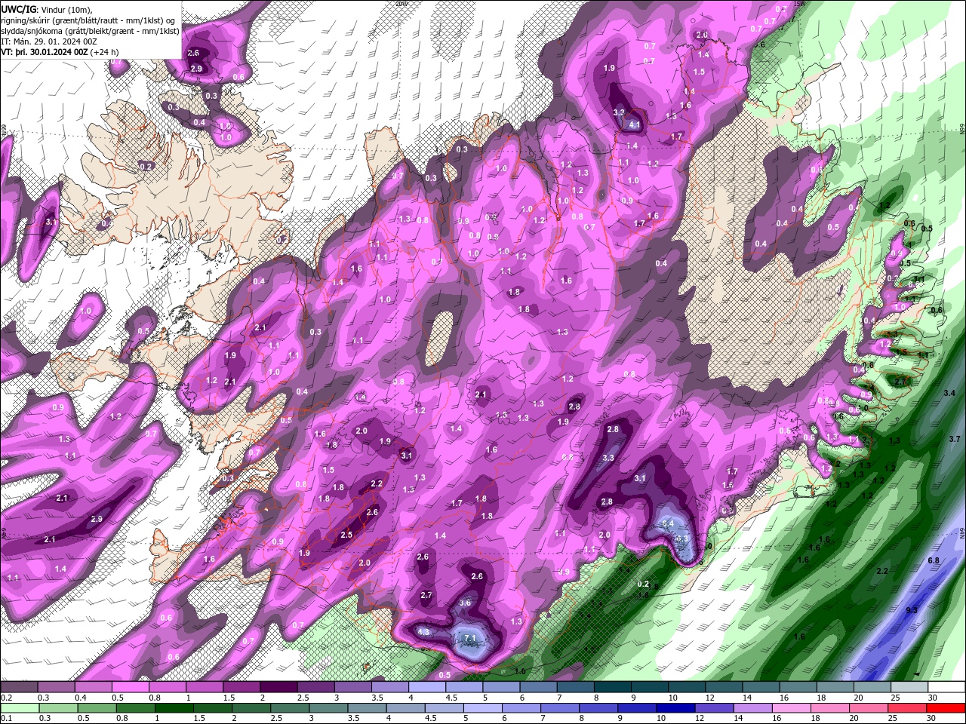Pick the slate blue swatch labeled 6 in upper legend
Viewport: 966px width, 724px height.
[x=538, y=687]
